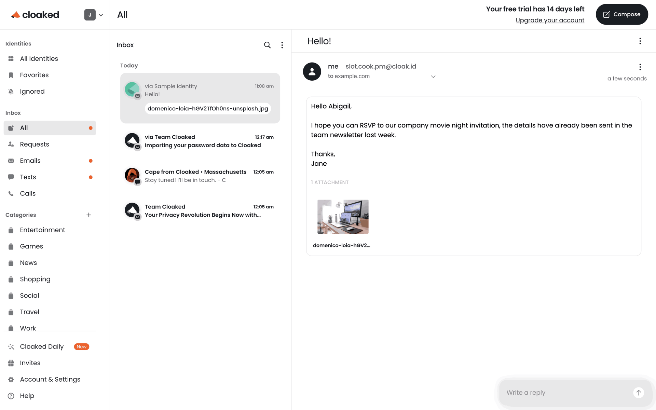This screenshot has width=656, height=410.
Task: Open Your Privacy Revolution Begins Now message
Action: coord(200,211)
